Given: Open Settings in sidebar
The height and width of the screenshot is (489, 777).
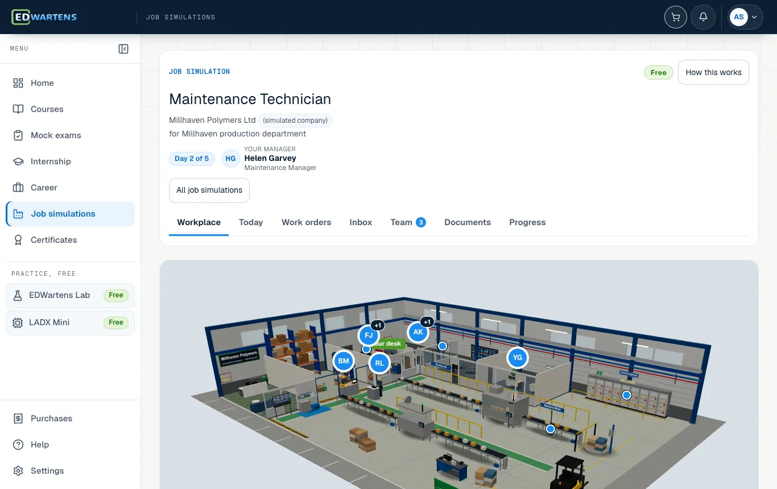Looking at the screenshot, I should [71, 471].
